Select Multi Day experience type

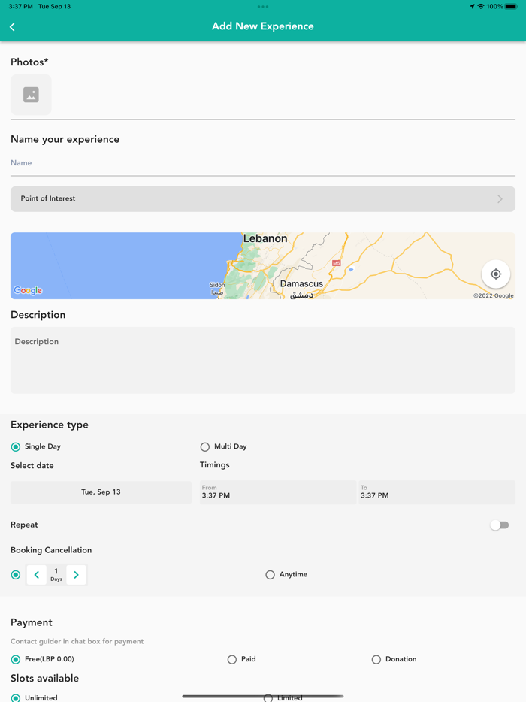[x=205, y=446]
